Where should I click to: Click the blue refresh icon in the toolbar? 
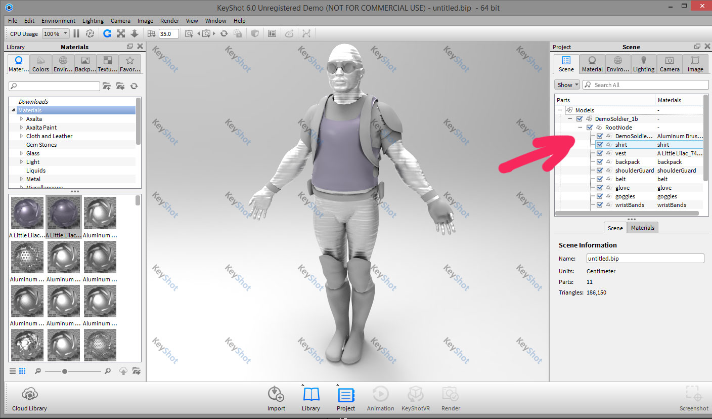tap(107, 33)
